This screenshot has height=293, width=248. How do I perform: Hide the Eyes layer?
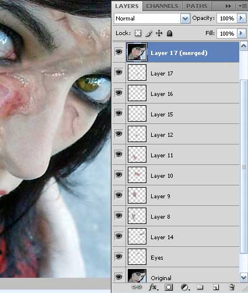click(x=119, y=257)
